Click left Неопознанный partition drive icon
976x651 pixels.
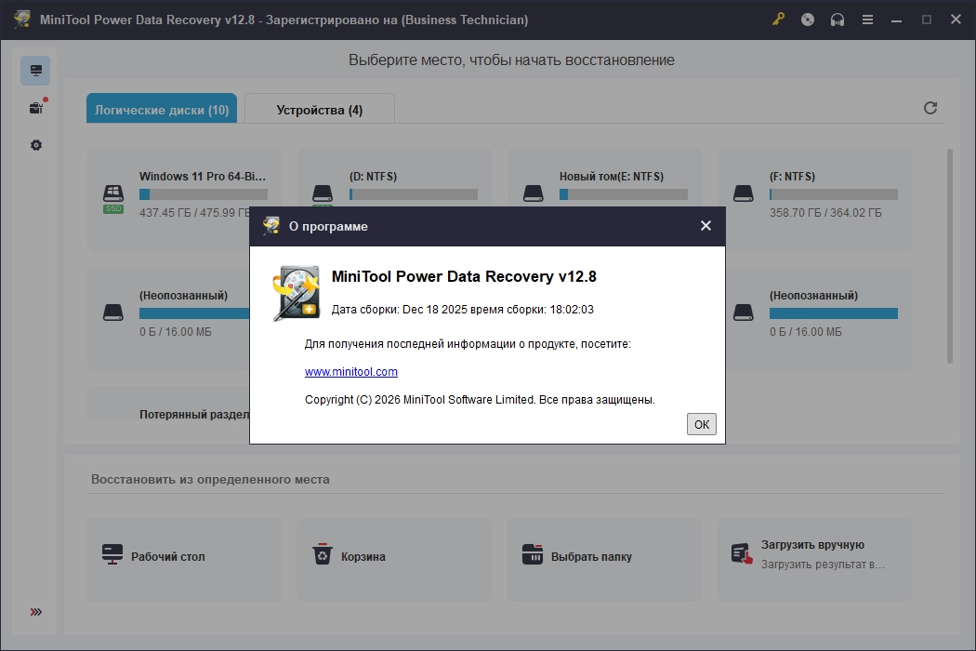(x=112, y=312)
